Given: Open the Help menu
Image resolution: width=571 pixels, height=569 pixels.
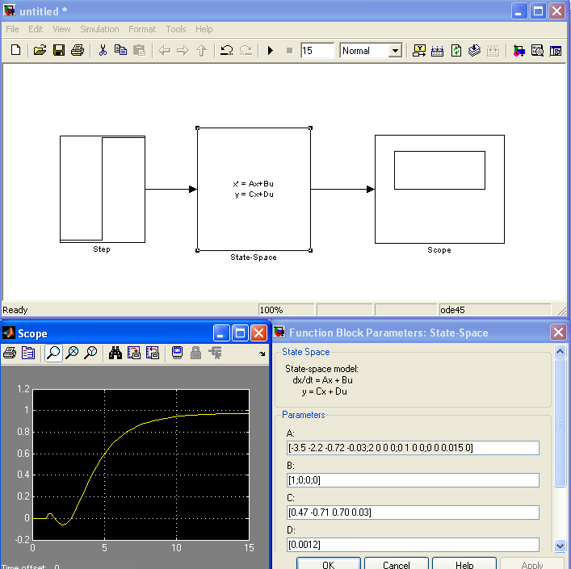Looking at the screenshot, I should pos(204,29).
